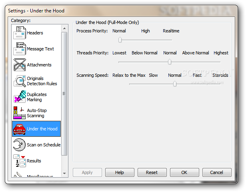Click the Apply button
Image resolution: width=246 pixels, height=192 pixels.
point(87,172)
